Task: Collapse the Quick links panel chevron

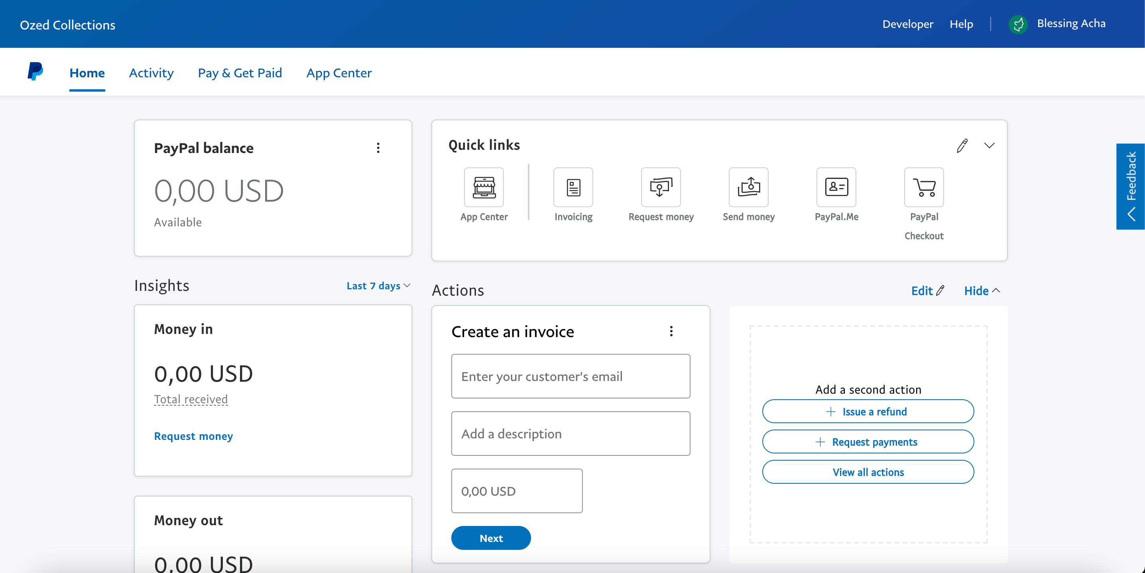Action: point(989,145)
